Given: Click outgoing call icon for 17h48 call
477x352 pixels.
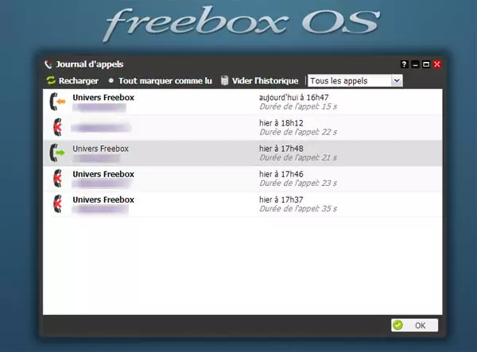Looking at the screenshot, I should click(x=57, y=153).
